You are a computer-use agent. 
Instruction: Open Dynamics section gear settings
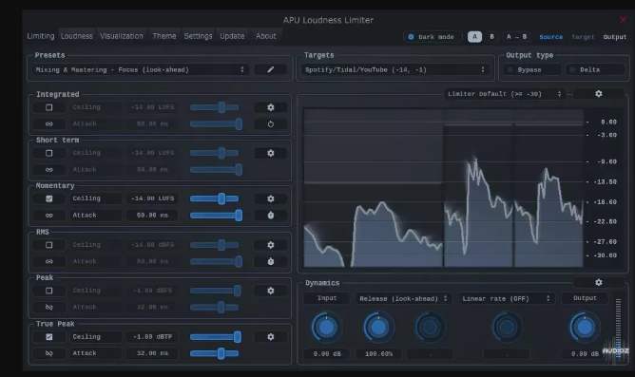(599, 282)
